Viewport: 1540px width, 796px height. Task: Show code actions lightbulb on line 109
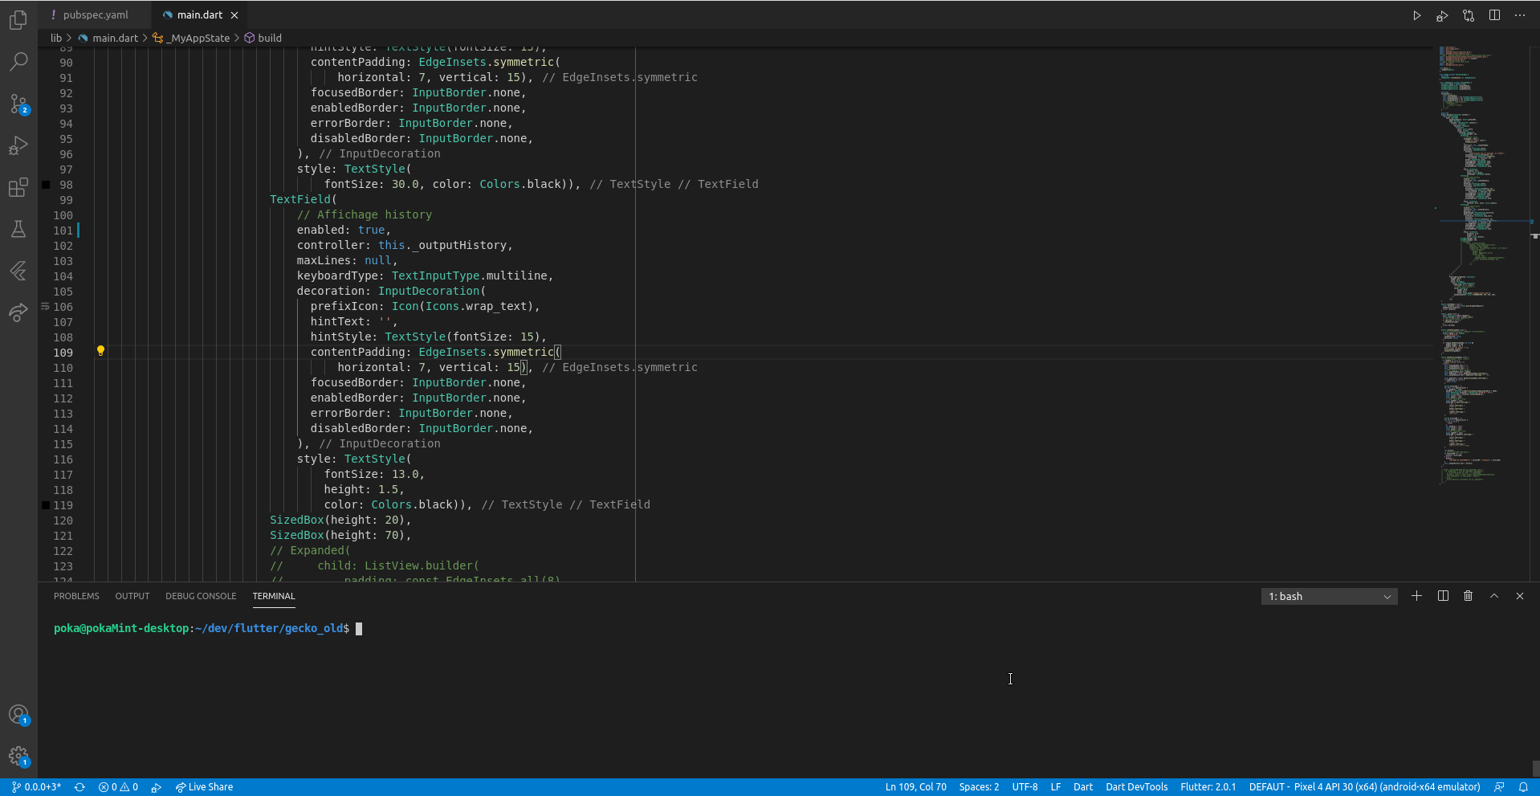100,351
